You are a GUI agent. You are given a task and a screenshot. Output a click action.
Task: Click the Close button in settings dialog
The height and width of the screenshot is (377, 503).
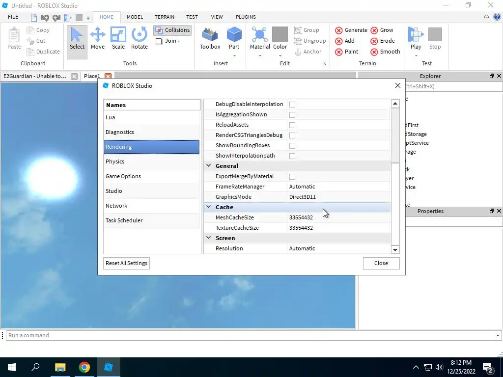[x=381, y=263]
